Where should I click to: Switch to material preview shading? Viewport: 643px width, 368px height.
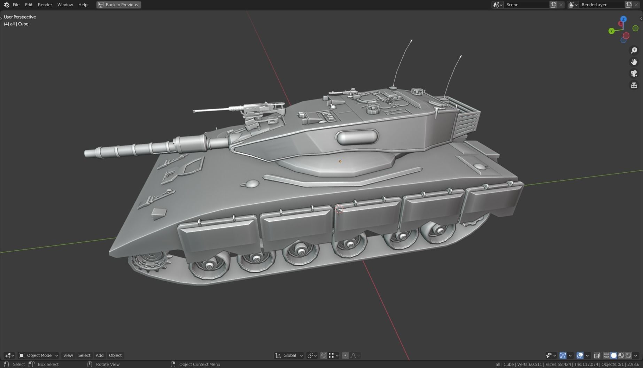tap(621, 355)
